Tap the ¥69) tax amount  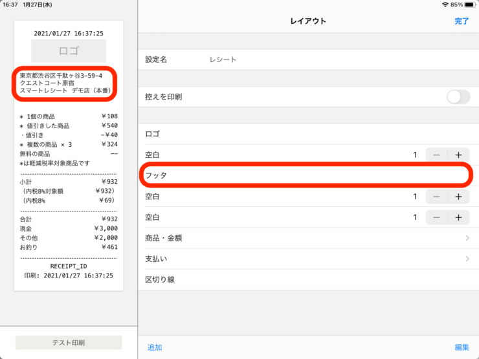click(x=107, y=201)
